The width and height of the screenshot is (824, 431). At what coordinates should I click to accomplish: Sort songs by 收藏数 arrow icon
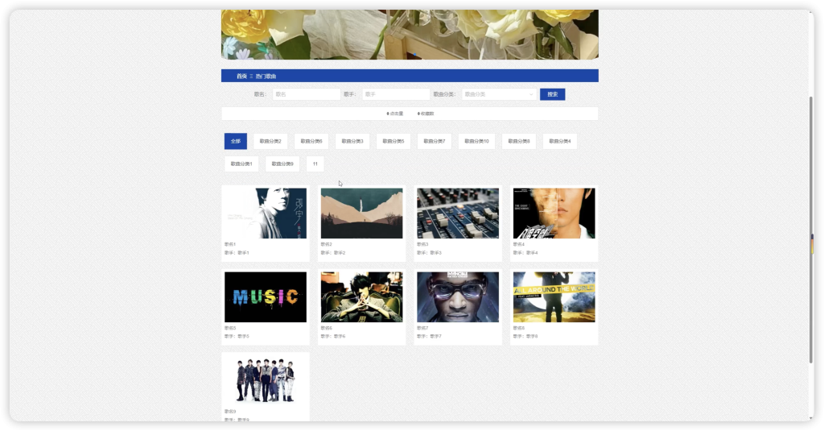[418, 114]
